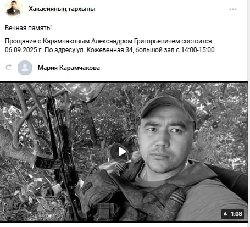This screenshot has height=227, width=250.
Task: Click the address text "ул. Кожевенная 34"
Action: point(104,50)
